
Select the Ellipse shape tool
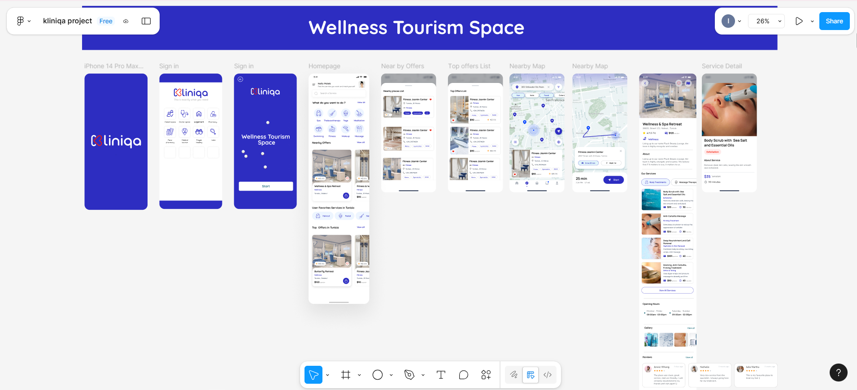click(x=378, y=375)
